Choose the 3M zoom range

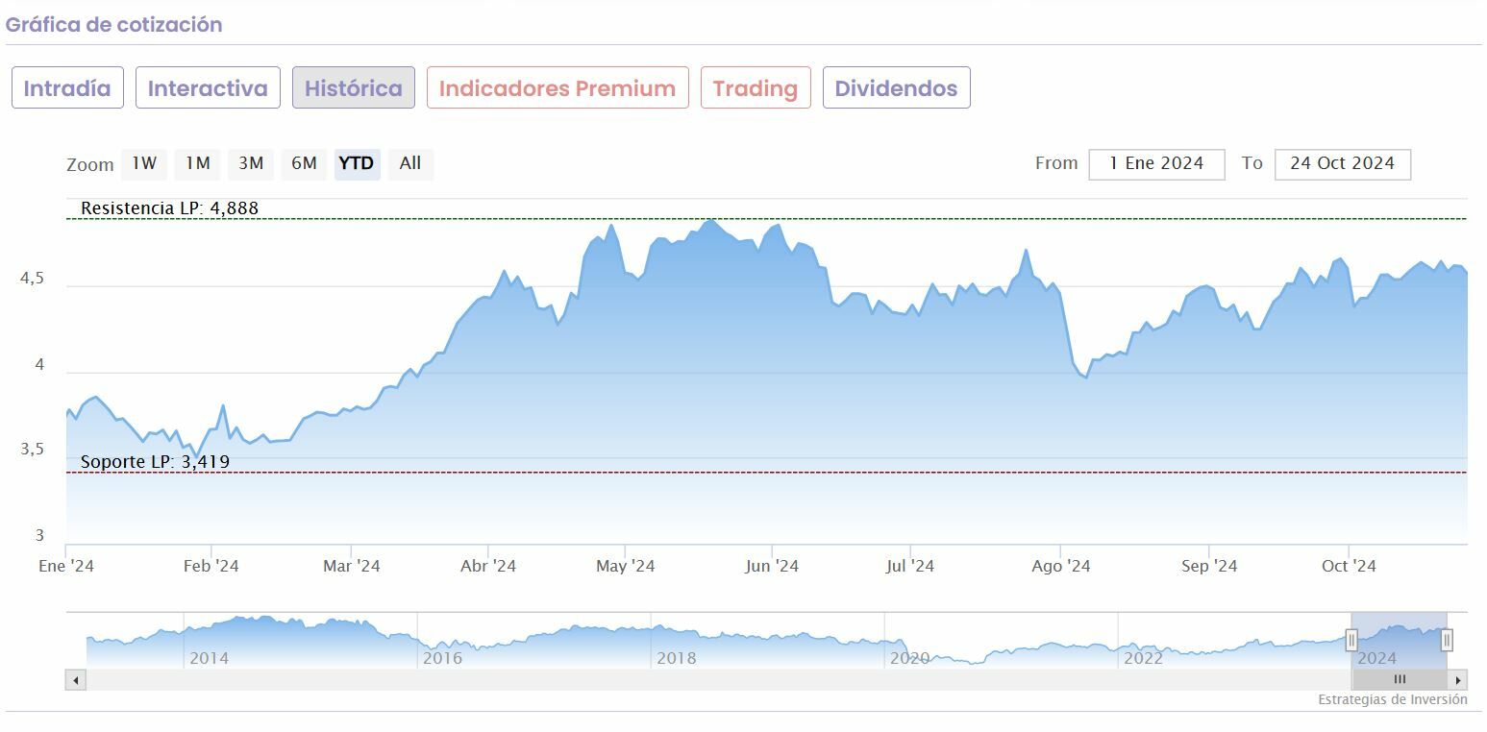[251, 163]
